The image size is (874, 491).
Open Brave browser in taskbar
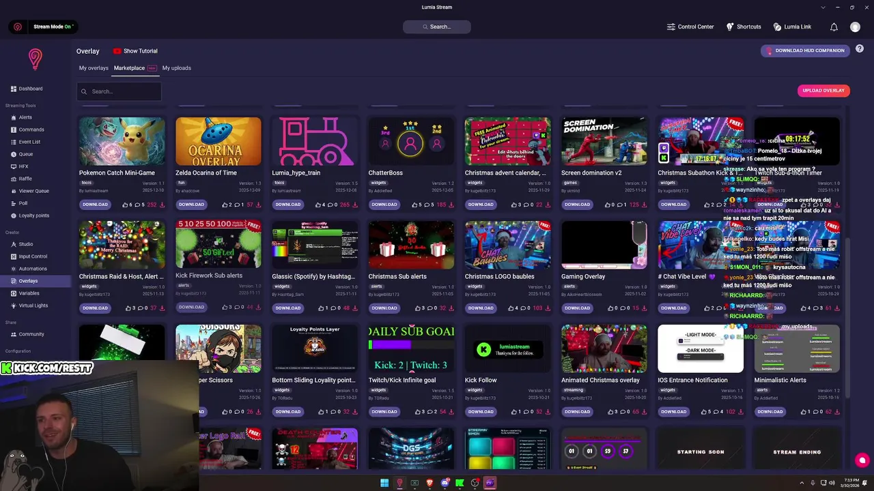pos(429,483)
